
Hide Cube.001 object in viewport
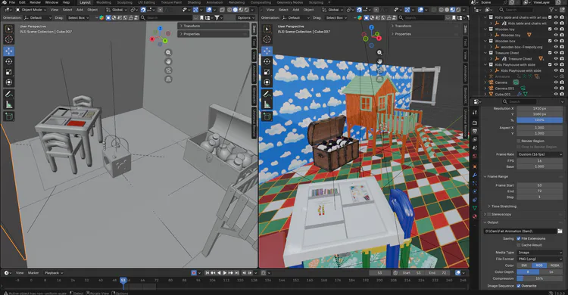point(556,94)
